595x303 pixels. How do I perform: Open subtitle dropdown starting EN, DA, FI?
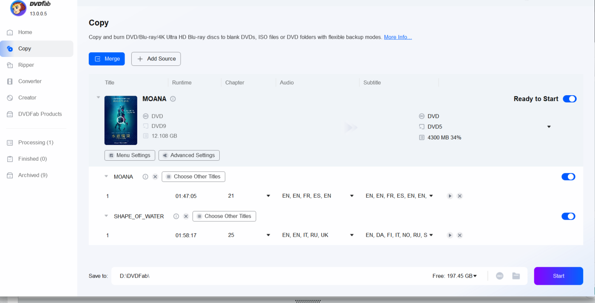(431, 235)
